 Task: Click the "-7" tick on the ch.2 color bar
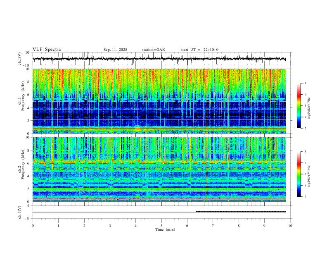[x=304, y=196]
